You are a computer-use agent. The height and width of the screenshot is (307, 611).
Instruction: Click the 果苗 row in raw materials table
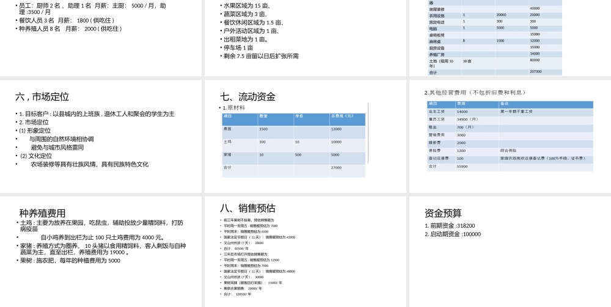tap(294, 132)
